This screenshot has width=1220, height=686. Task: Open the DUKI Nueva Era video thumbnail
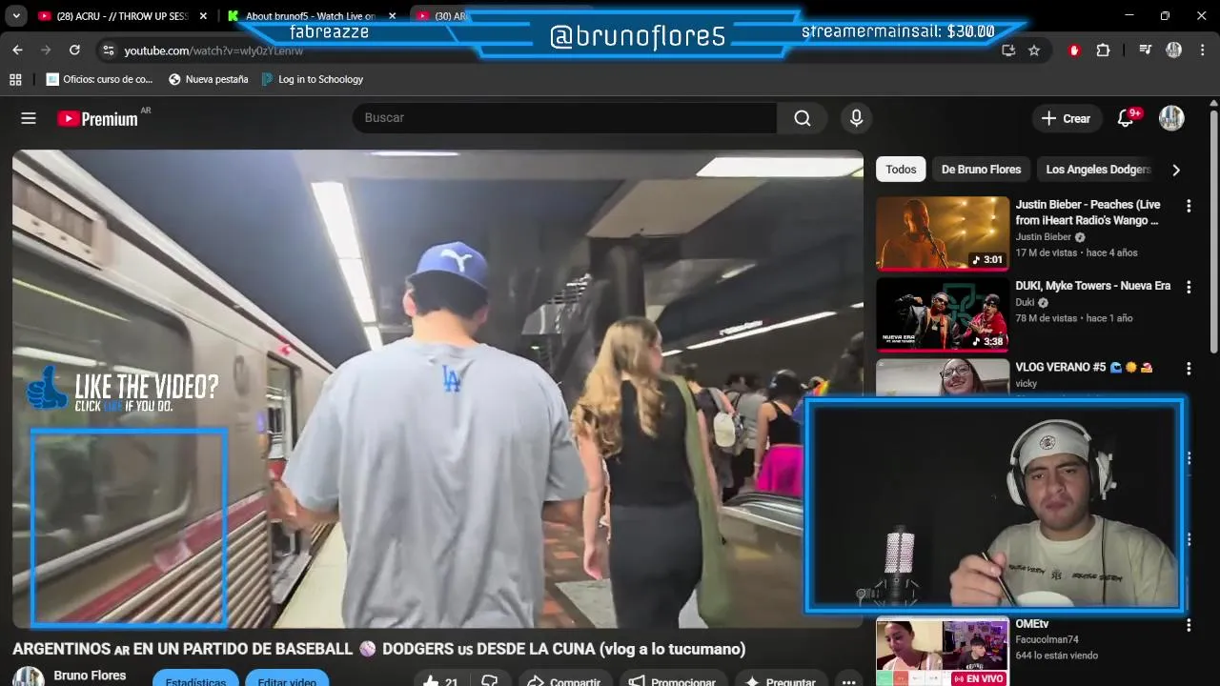point(943,315)
